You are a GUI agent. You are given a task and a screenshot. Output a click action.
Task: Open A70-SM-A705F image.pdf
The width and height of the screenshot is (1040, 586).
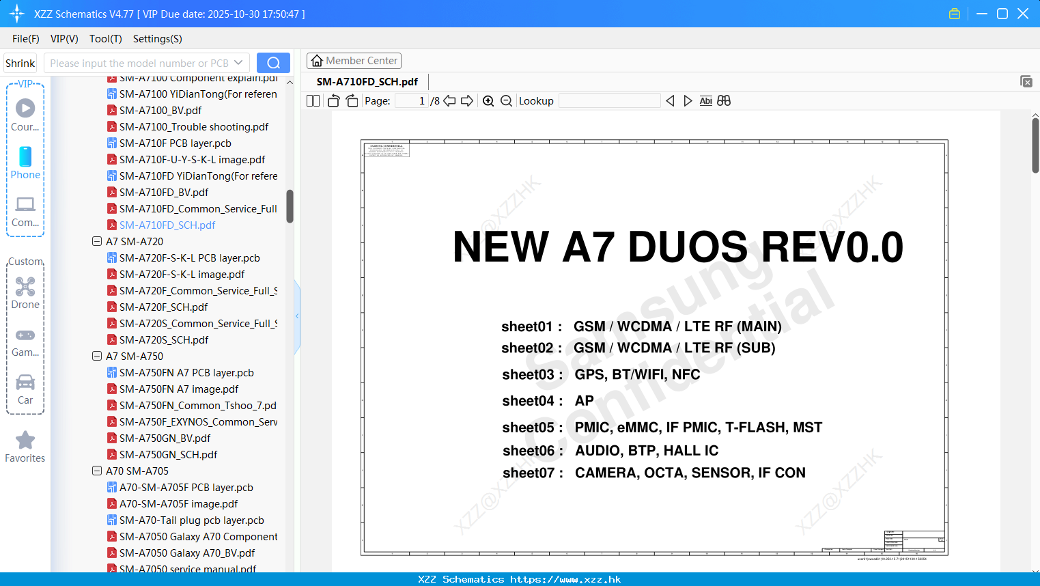point(179,503)
